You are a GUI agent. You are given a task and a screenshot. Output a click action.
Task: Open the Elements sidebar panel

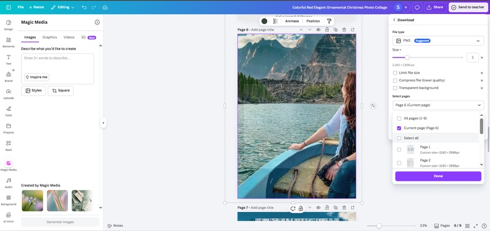9,42
